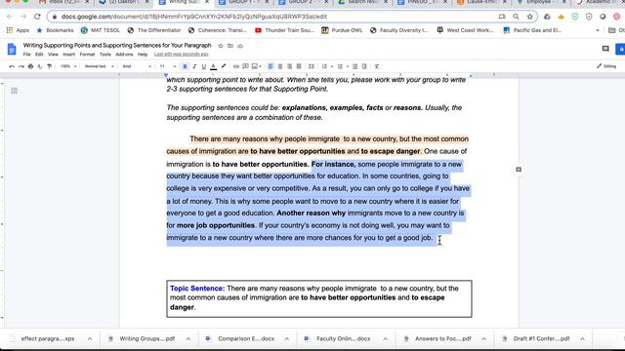The width and height of the screenshot is (625, 351).
Task: Open the bulleted list options arrow
Action: pyautogui.click(x=348, y=66)
